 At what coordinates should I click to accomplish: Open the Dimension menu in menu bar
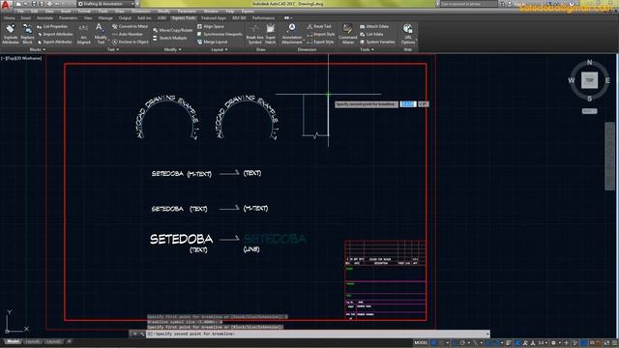(x=140, y=12)
